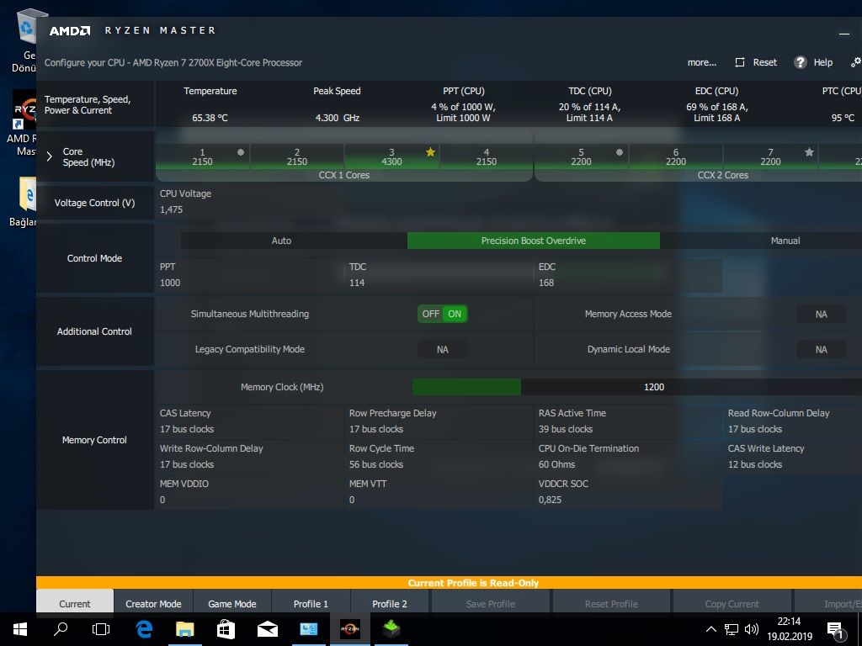Viewport: 862px width, 646px height.
Task: Launch Edge browser from taskbar
Action: (x=144, y=629)
